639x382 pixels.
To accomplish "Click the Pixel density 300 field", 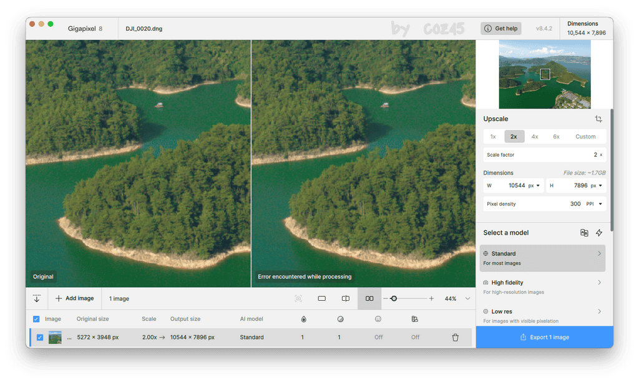I will 544,204.
